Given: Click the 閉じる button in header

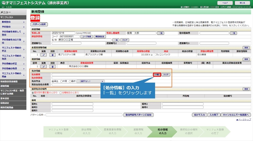Looking at the screenshot, I should coord(242,3).
